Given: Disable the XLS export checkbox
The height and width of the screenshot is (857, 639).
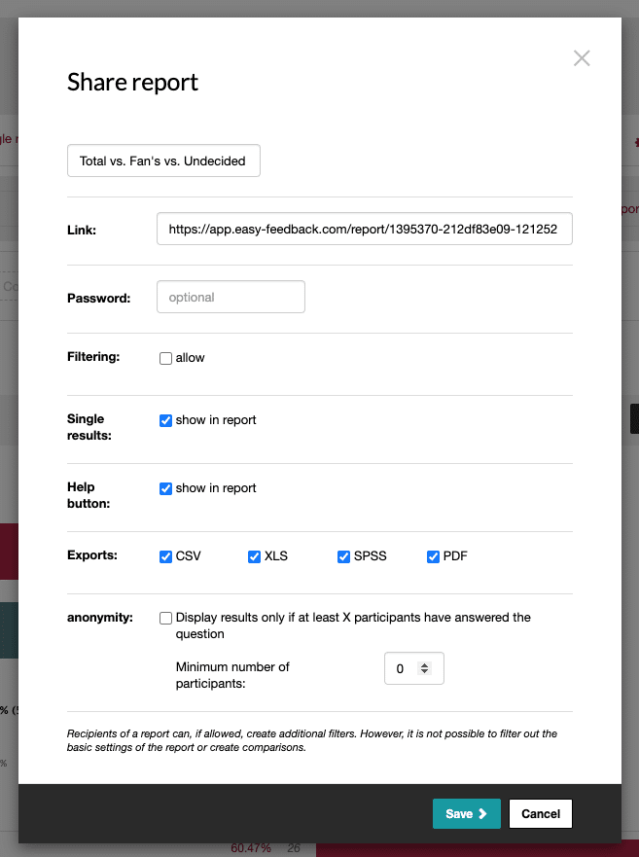Looking at the screenshot, I should point(254,556).
